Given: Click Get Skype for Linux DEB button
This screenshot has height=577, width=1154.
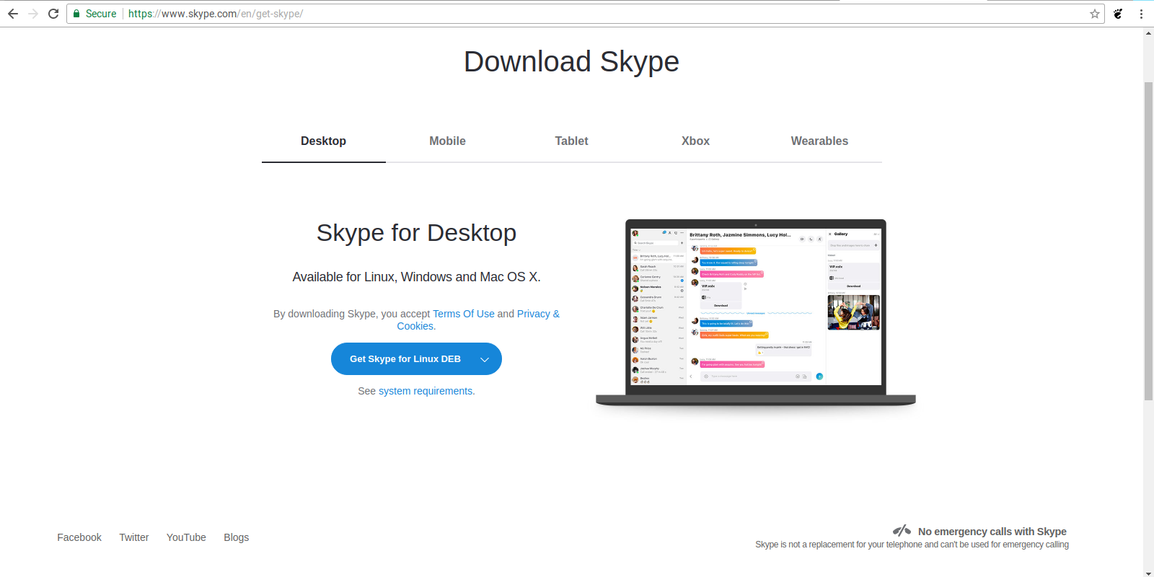Looking at the screenshot, I should pos(405,359).
